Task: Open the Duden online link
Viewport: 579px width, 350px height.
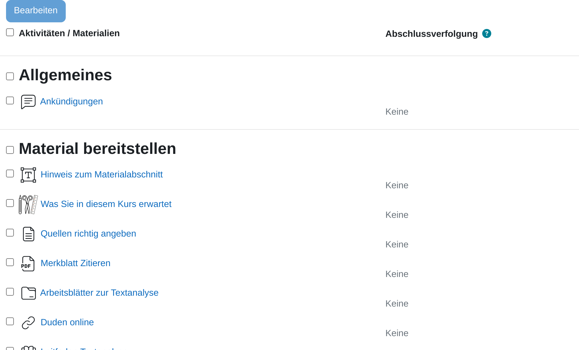Action: (67, 322)
